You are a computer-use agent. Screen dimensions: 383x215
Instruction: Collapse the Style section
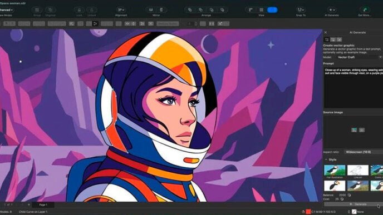coord(326,159)
